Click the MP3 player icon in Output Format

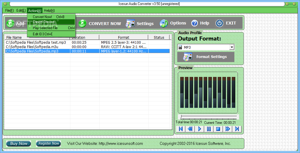point(180,47)
